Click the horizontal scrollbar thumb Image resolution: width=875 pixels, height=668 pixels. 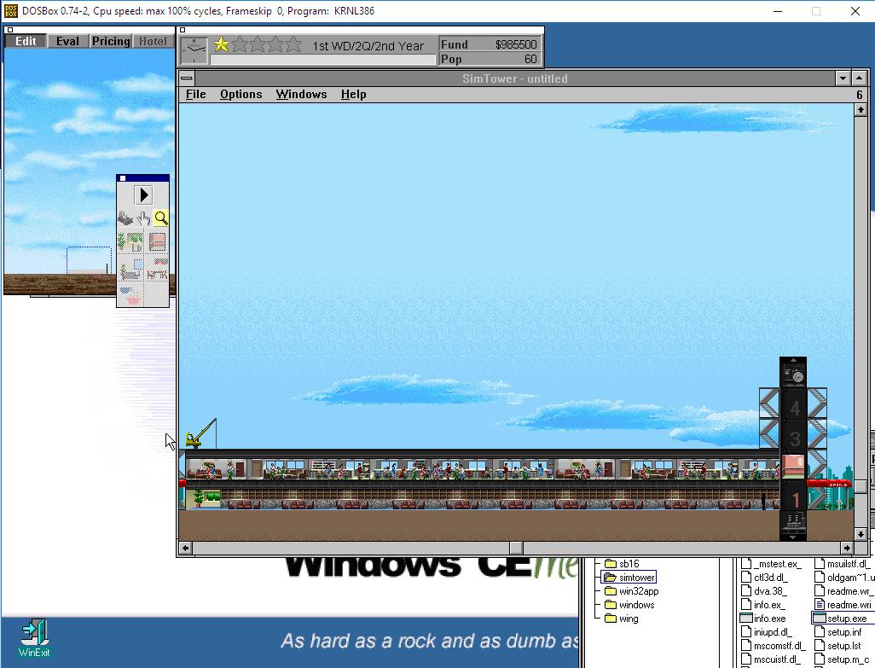516,548
